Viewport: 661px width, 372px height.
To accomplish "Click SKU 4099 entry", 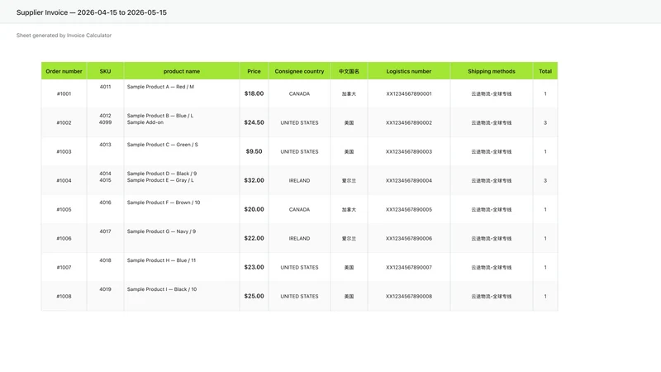I will point(106,122).
